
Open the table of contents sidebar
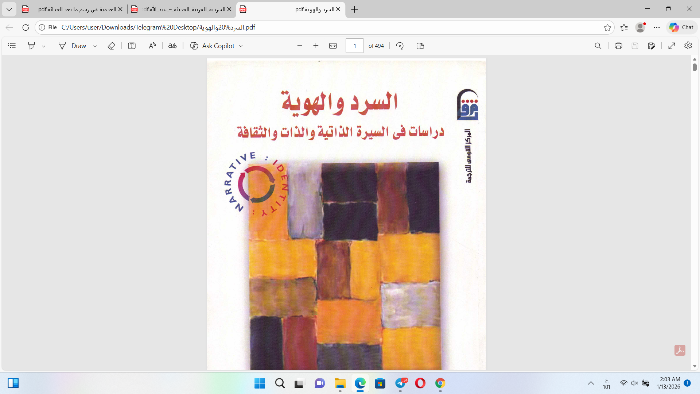[12, 46]
